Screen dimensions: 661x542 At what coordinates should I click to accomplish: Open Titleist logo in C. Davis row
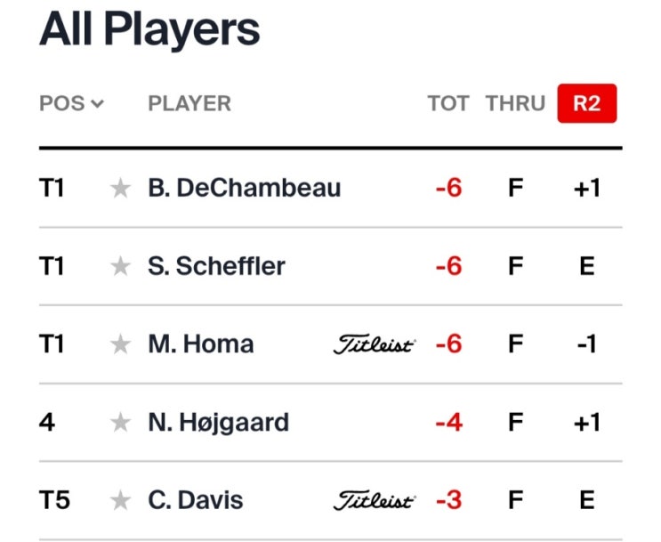point(375,500)
